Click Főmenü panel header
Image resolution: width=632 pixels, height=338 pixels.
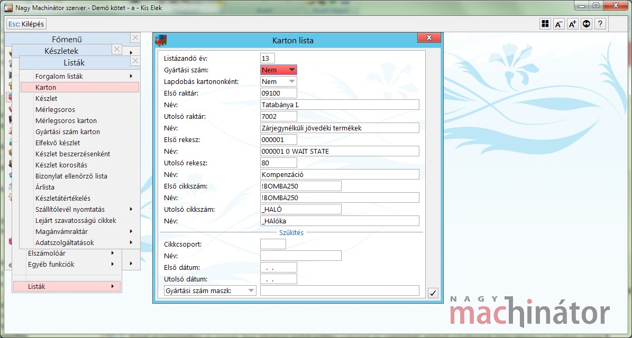tap(67, 39)
